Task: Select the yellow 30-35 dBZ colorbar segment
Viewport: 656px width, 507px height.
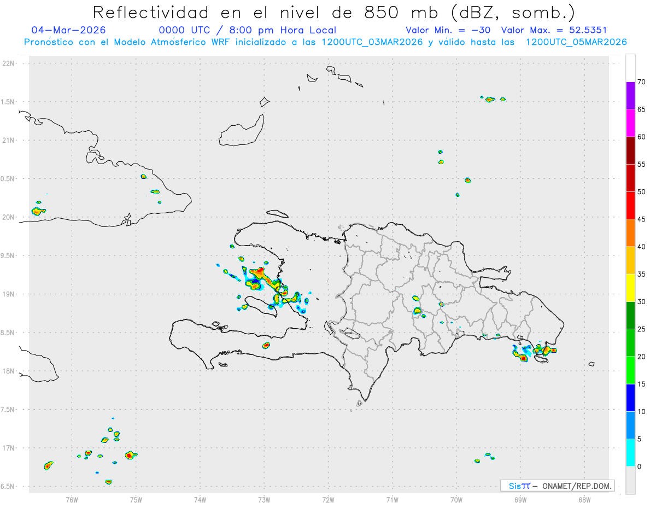Action: [630, 288]
